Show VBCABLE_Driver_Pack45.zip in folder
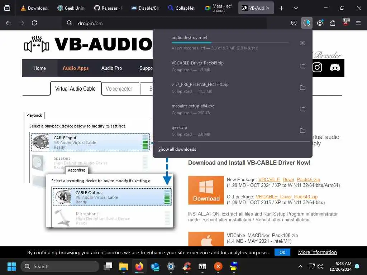 302,66
